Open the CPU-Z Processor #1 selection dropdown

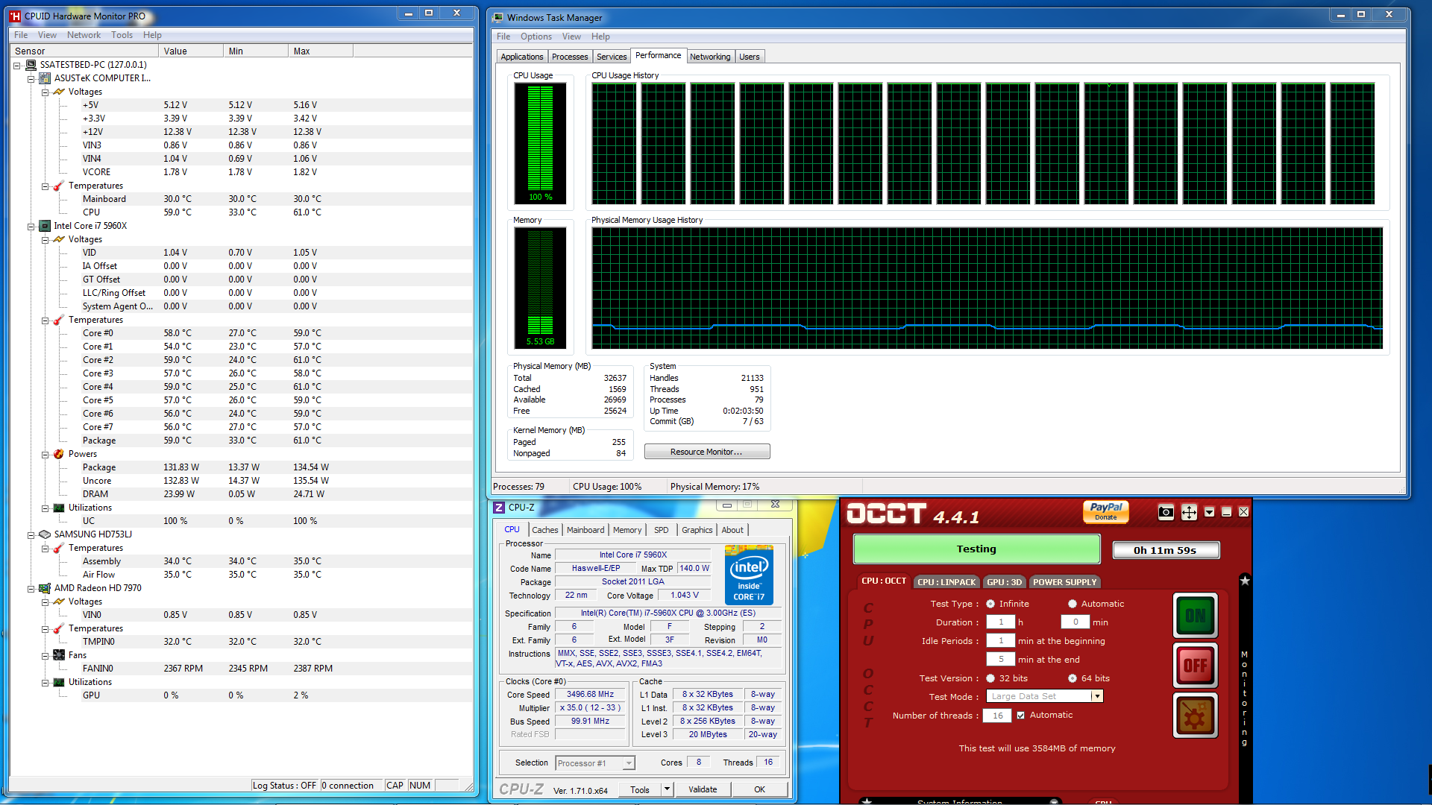629,763
